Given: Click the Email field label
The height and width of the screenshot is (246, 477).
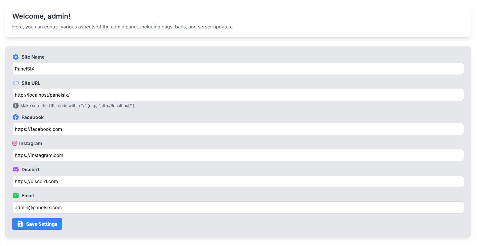Looking at the screenshot, I should [28, 196].
